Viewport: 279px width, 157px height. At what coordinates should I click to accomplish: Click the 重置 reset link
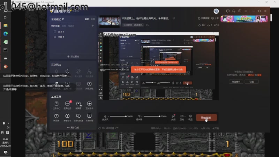point(259,75)
